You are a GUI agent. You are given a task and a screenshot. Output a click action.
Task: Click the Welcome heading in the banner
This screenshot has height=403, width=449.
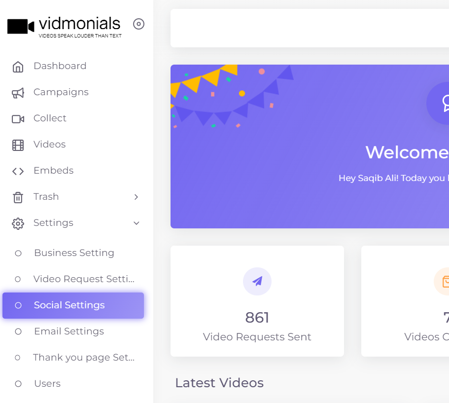point(407,152)
